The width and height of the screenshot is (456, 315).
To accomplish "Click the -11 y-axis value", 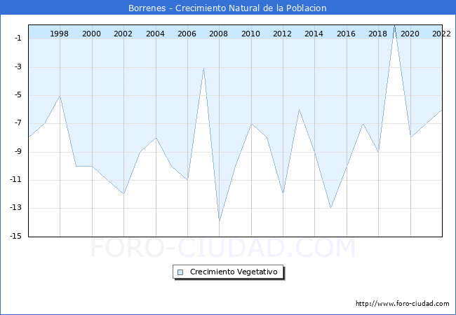I will pyautogui.click(x=15, y=179).
